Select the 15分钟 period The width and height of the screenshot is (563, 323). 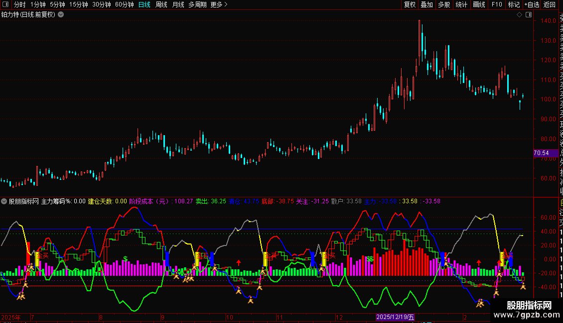[79, 4]
